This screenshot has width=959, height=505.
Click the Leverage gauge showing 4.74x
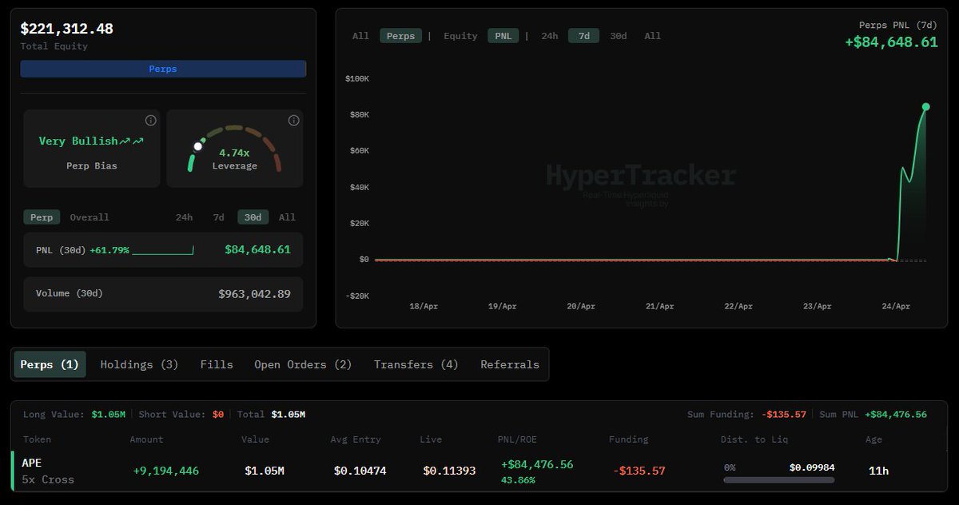[x=235, y=148]
